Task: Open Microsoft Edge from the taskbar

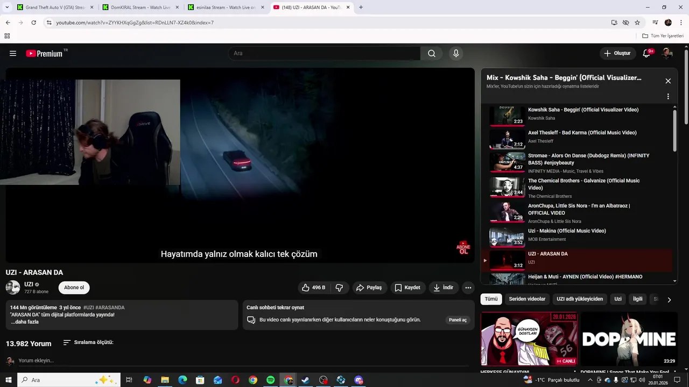Action: click(x=182, y=380)
